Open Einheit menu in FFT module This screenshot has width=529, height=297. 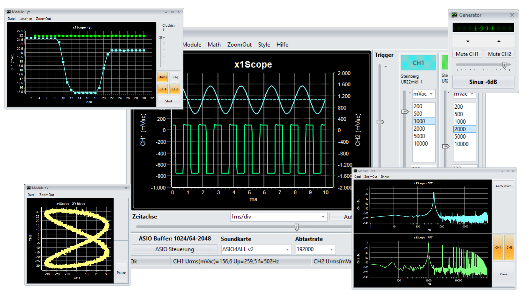coord(385,177)
